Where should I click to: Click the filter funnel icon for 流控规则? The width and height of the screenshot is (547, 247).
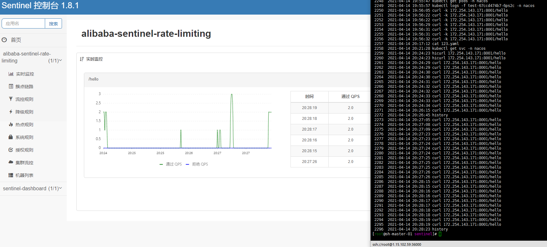11,99
